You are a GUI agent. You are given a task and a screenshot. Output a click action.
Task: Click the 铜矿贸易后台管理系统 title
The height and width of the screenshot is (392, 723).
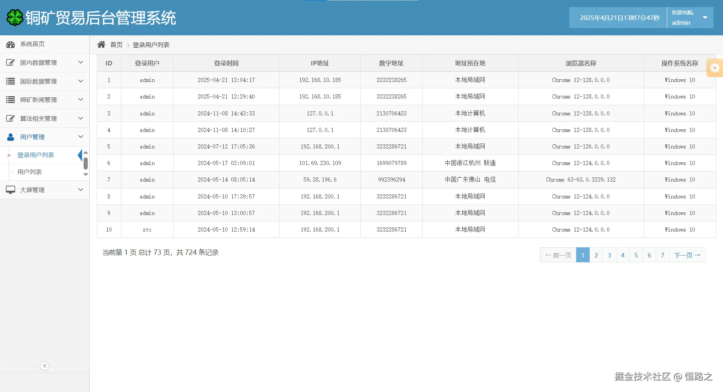pos(101,18)
